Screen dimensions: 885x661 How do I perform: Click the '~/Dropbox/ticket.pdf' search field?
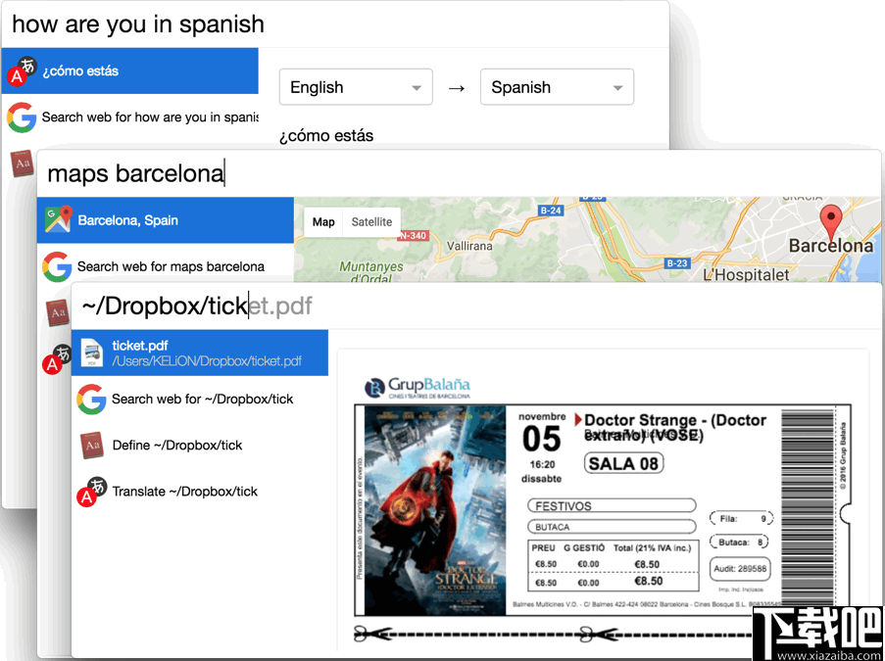click(x=476, y=306)
